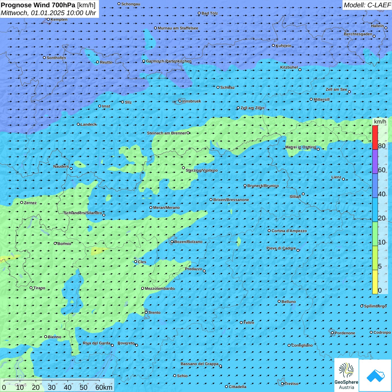This screenshot has width=392, height=392.
Task: Click the Garmisch-Partenkirchen label
Action: coord(169,61)
